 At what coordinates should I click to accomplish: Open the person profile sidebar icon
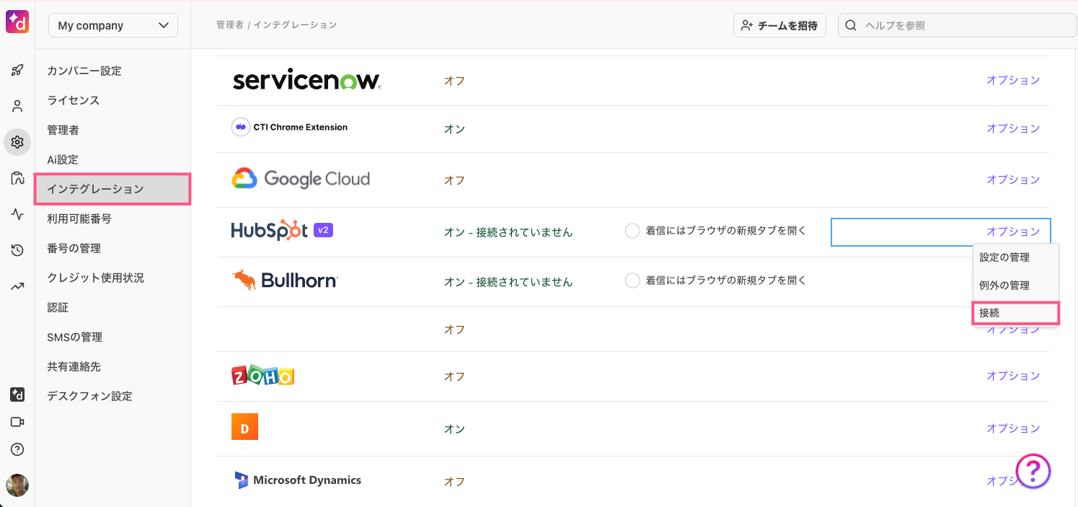click(x=17, y=106)
